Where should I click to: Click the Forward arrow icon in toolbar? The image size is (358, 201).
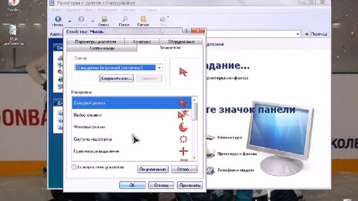pyautogui.click(x=81, y=19)
